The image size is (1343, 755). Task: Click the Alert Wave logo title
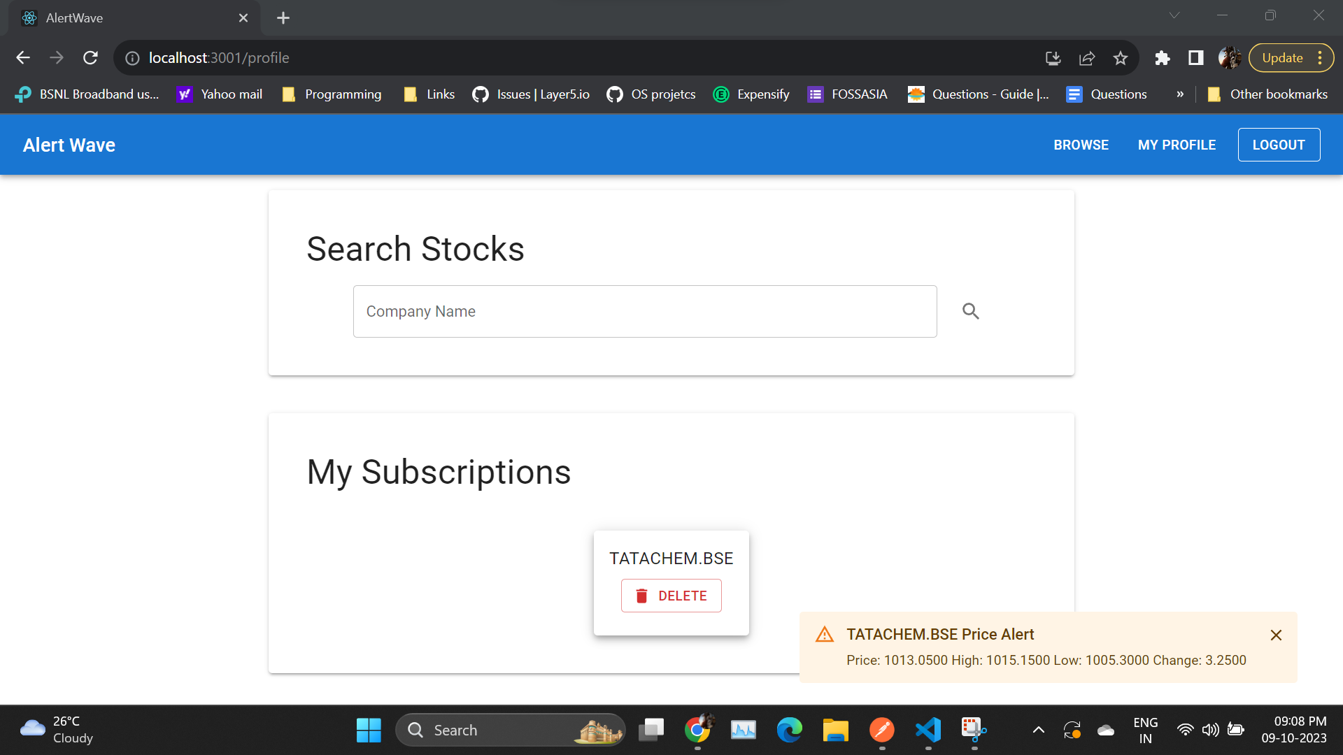tap(69, 145)
